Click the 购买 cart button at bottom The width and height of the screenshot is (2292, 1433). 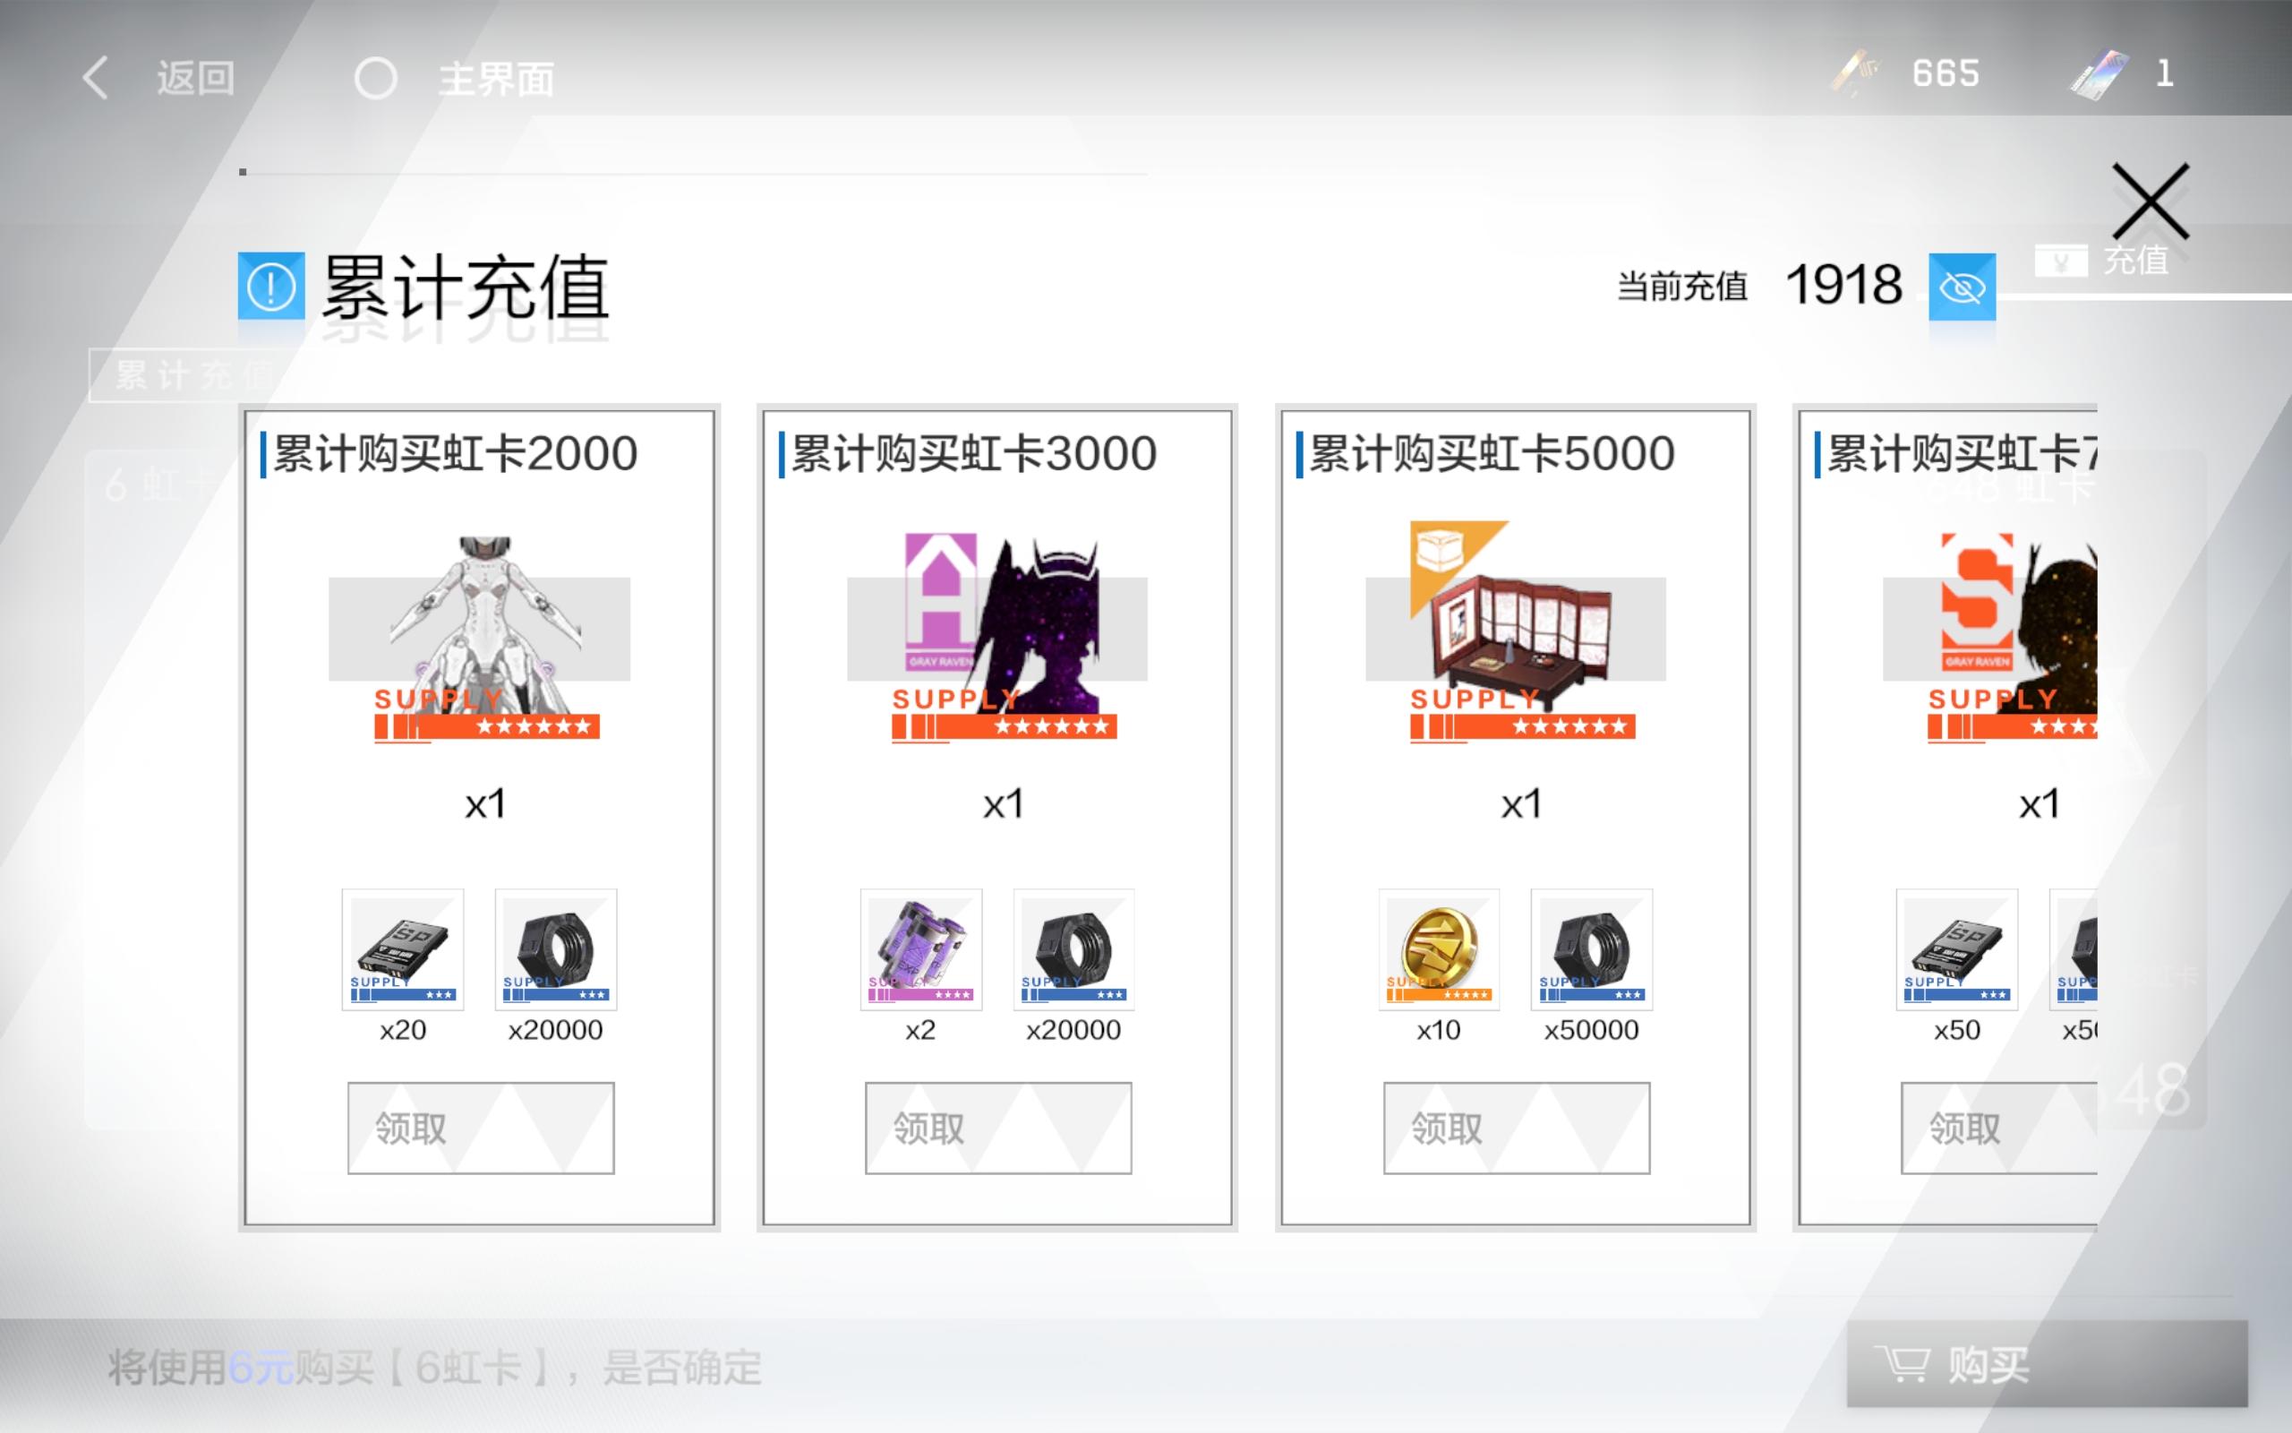coord(2047,1365)
